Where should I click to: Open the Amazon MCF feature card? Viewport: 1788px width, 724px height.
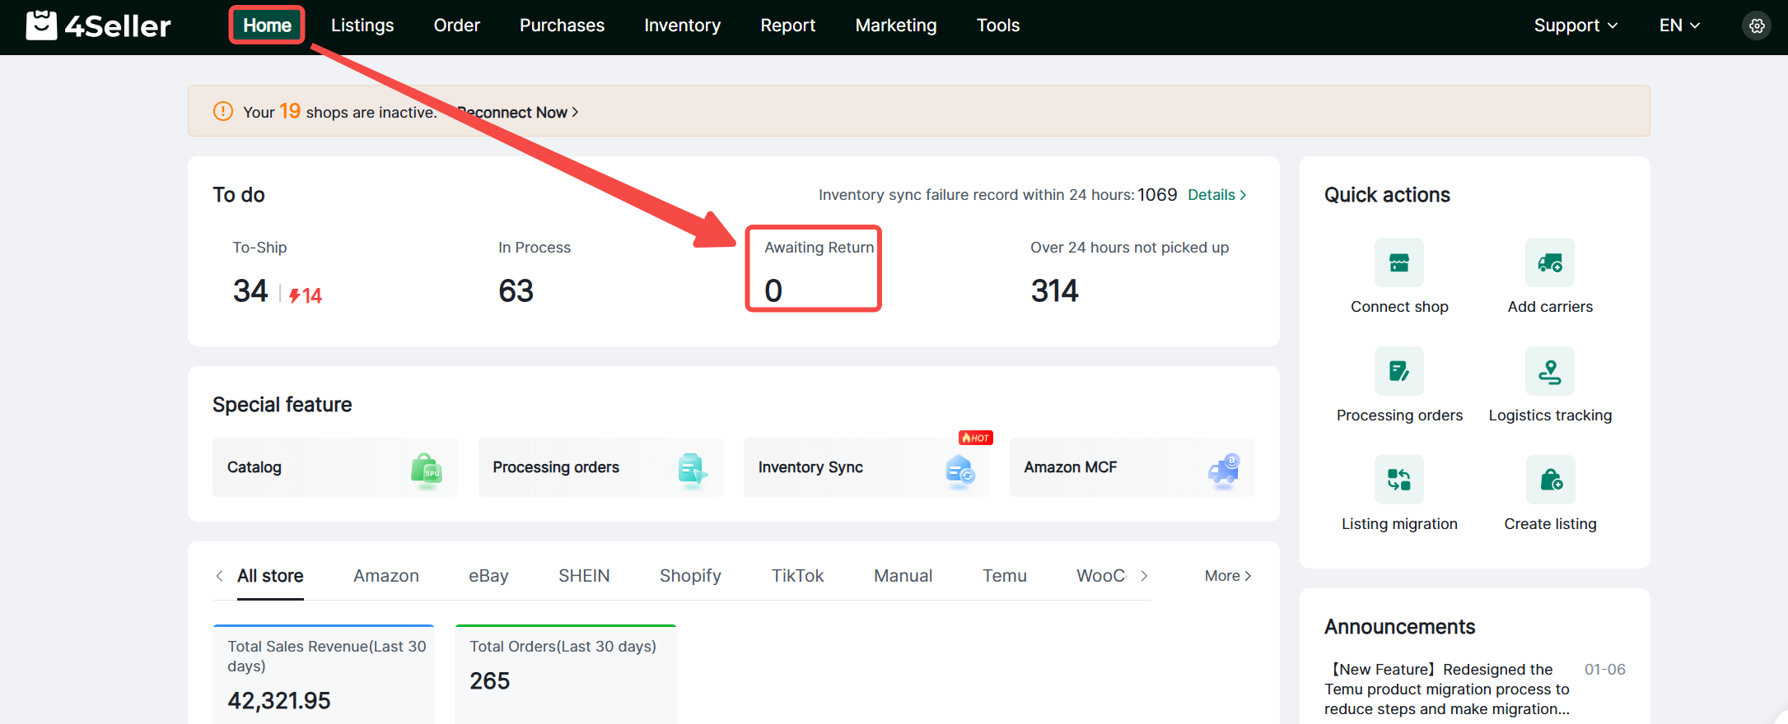tap(1131, 467)
